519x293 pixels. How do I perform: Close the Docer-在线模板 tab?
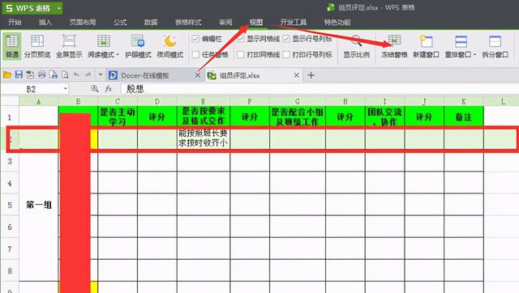click(x=198, y=75)
